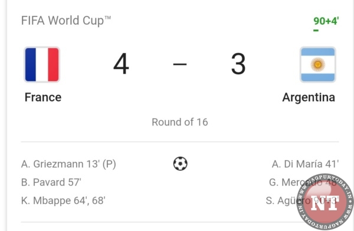This screenshot has height=231, width=354.
Task: Click the NT Nagpur Today watermark logo
Action: coord(325,202)
